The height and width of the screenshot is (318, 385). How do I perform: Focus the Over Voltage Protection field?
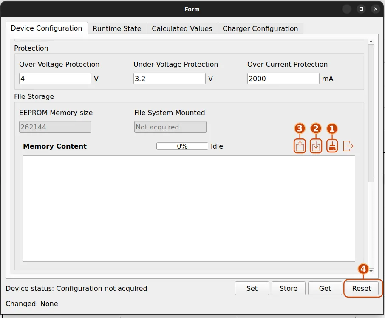coord(55,79)
